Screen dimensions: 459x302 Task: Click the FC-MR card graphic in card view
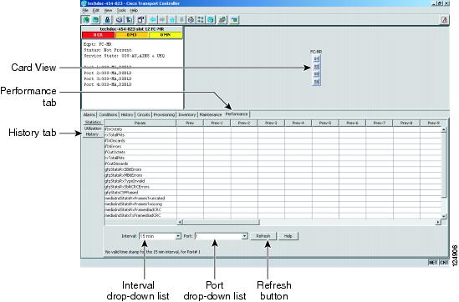(316, 70)
